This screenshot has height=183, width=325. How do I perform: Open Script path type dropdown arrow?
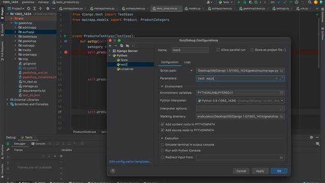point(191,71)
